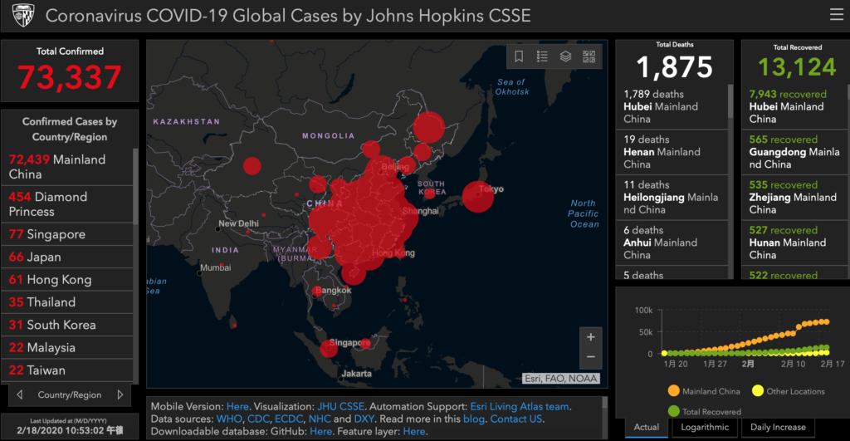Select Hong Kong in country list
Viewport: 850px width, 441px height.
pos(67,280)
